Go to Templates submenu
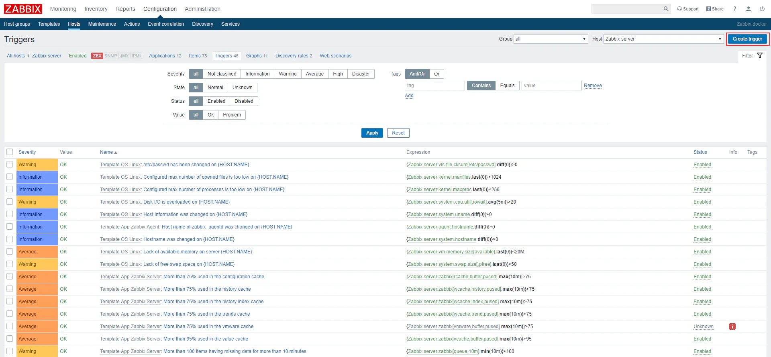This screenshot has width=771, height=357. (49, 24)
